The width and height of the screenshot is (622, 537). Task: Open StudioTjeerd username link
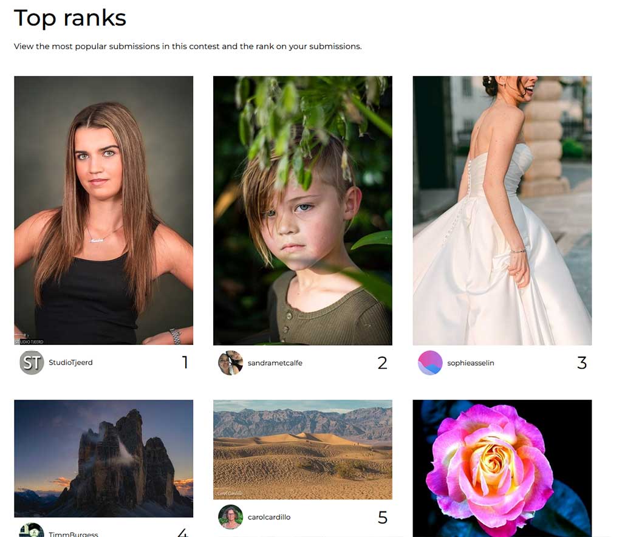coord(70,363)
